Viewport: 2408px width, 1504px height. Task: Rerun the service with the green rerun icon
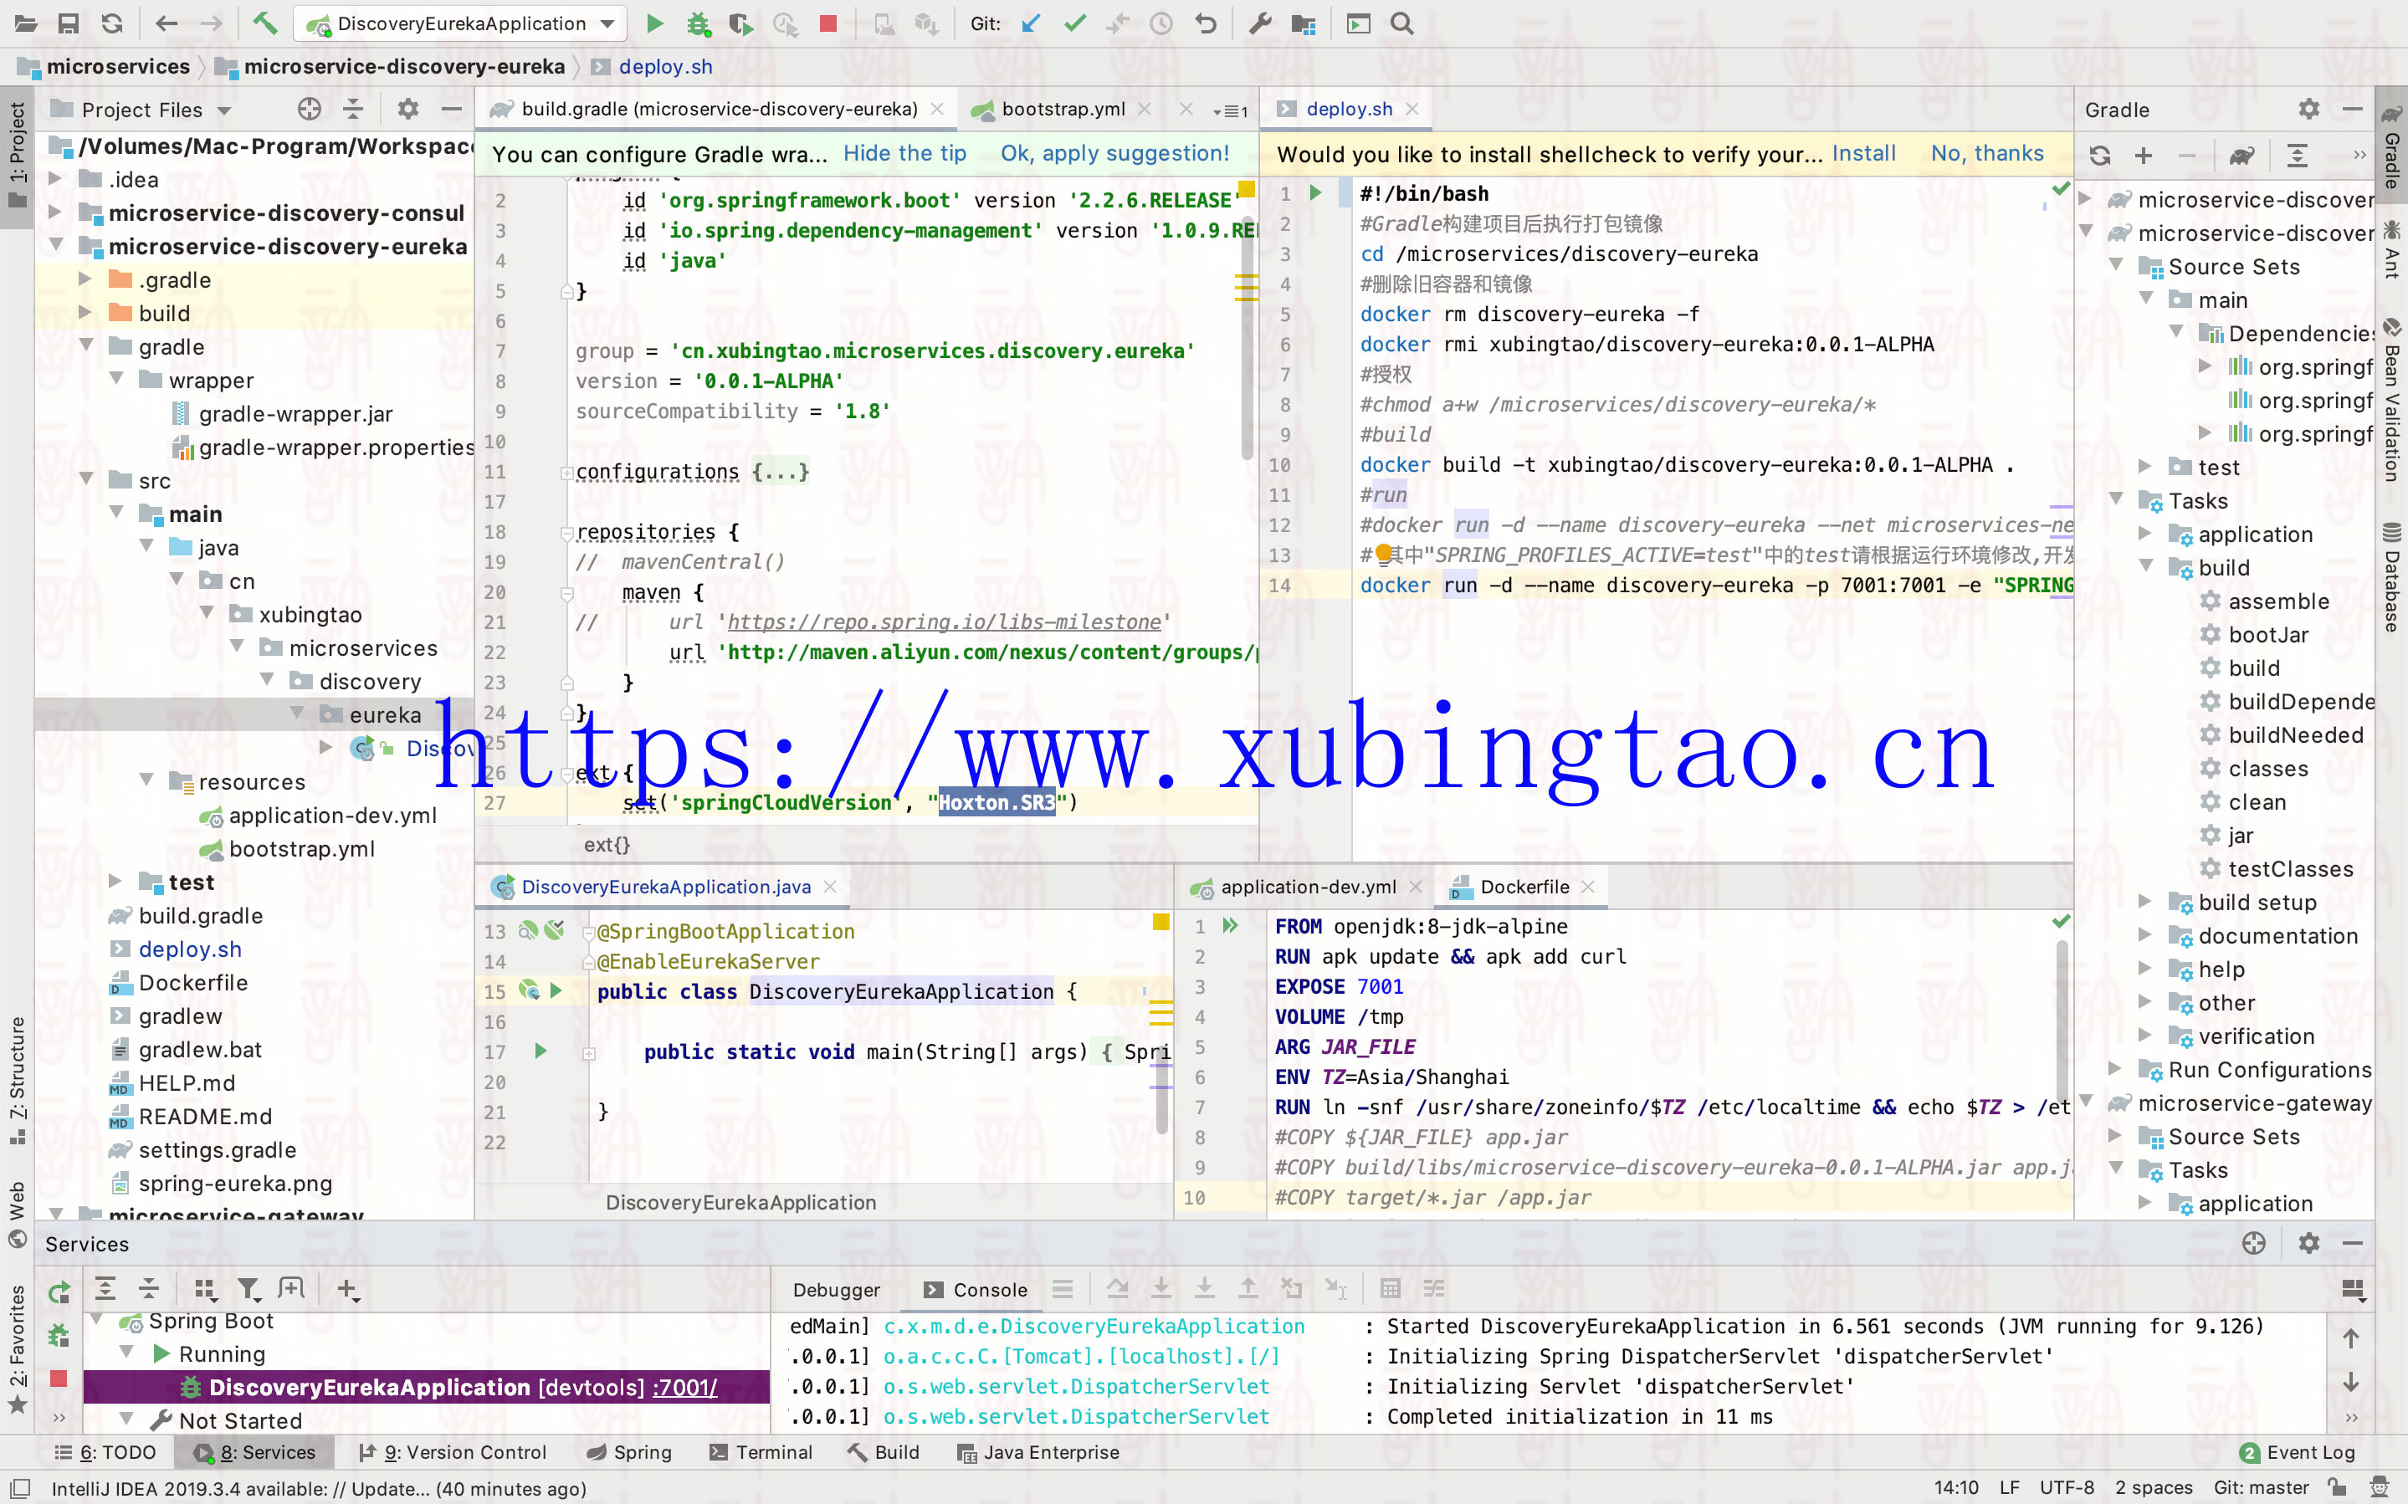coord(59,1292)
